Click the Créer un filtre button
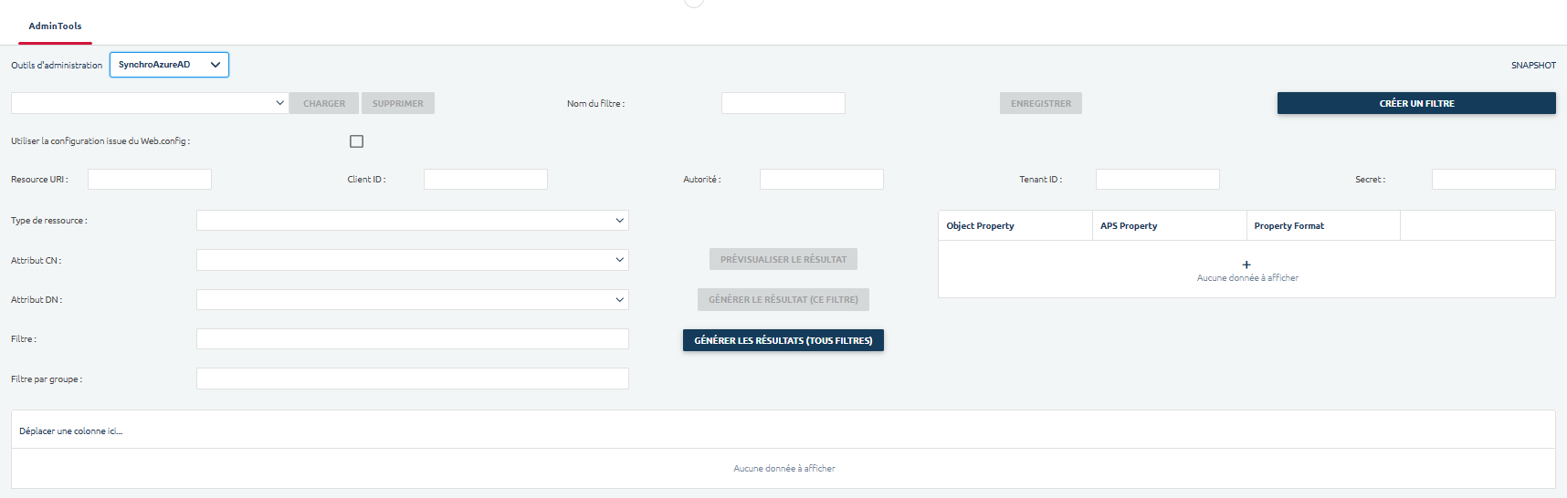Viewport: 1567px width, 498px height. coord(1415,103)
